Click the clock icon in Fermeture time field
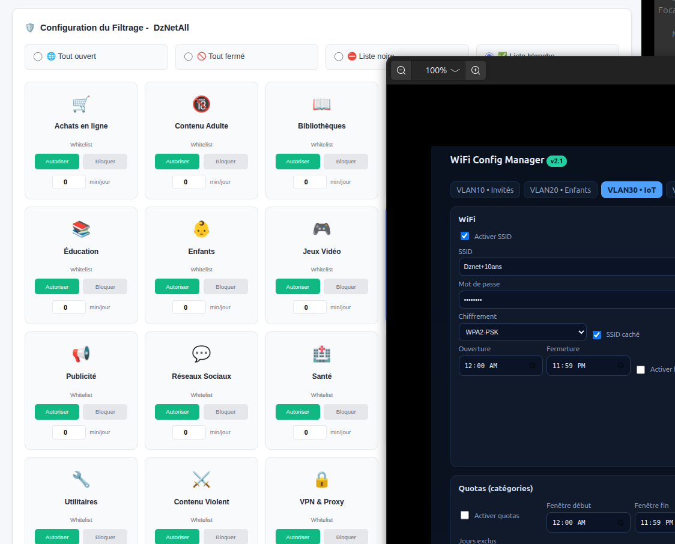Screen dimensions: 675x544 (620, 366)
